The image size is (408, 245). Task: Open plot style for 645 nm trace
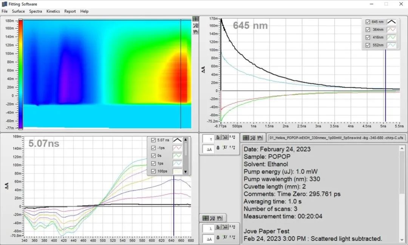(x=391, y=22)
